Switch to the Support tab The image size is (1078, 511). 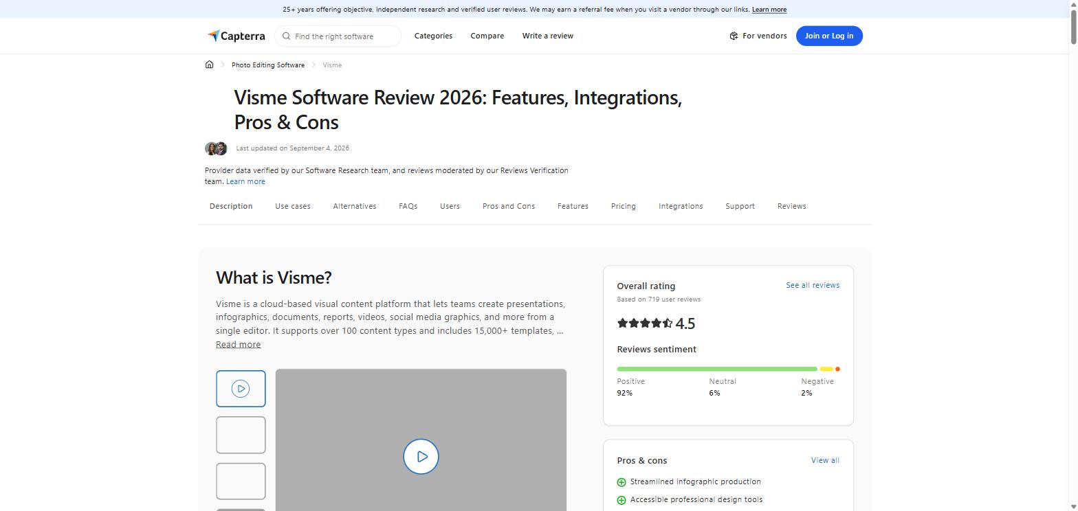coord(740,206)
